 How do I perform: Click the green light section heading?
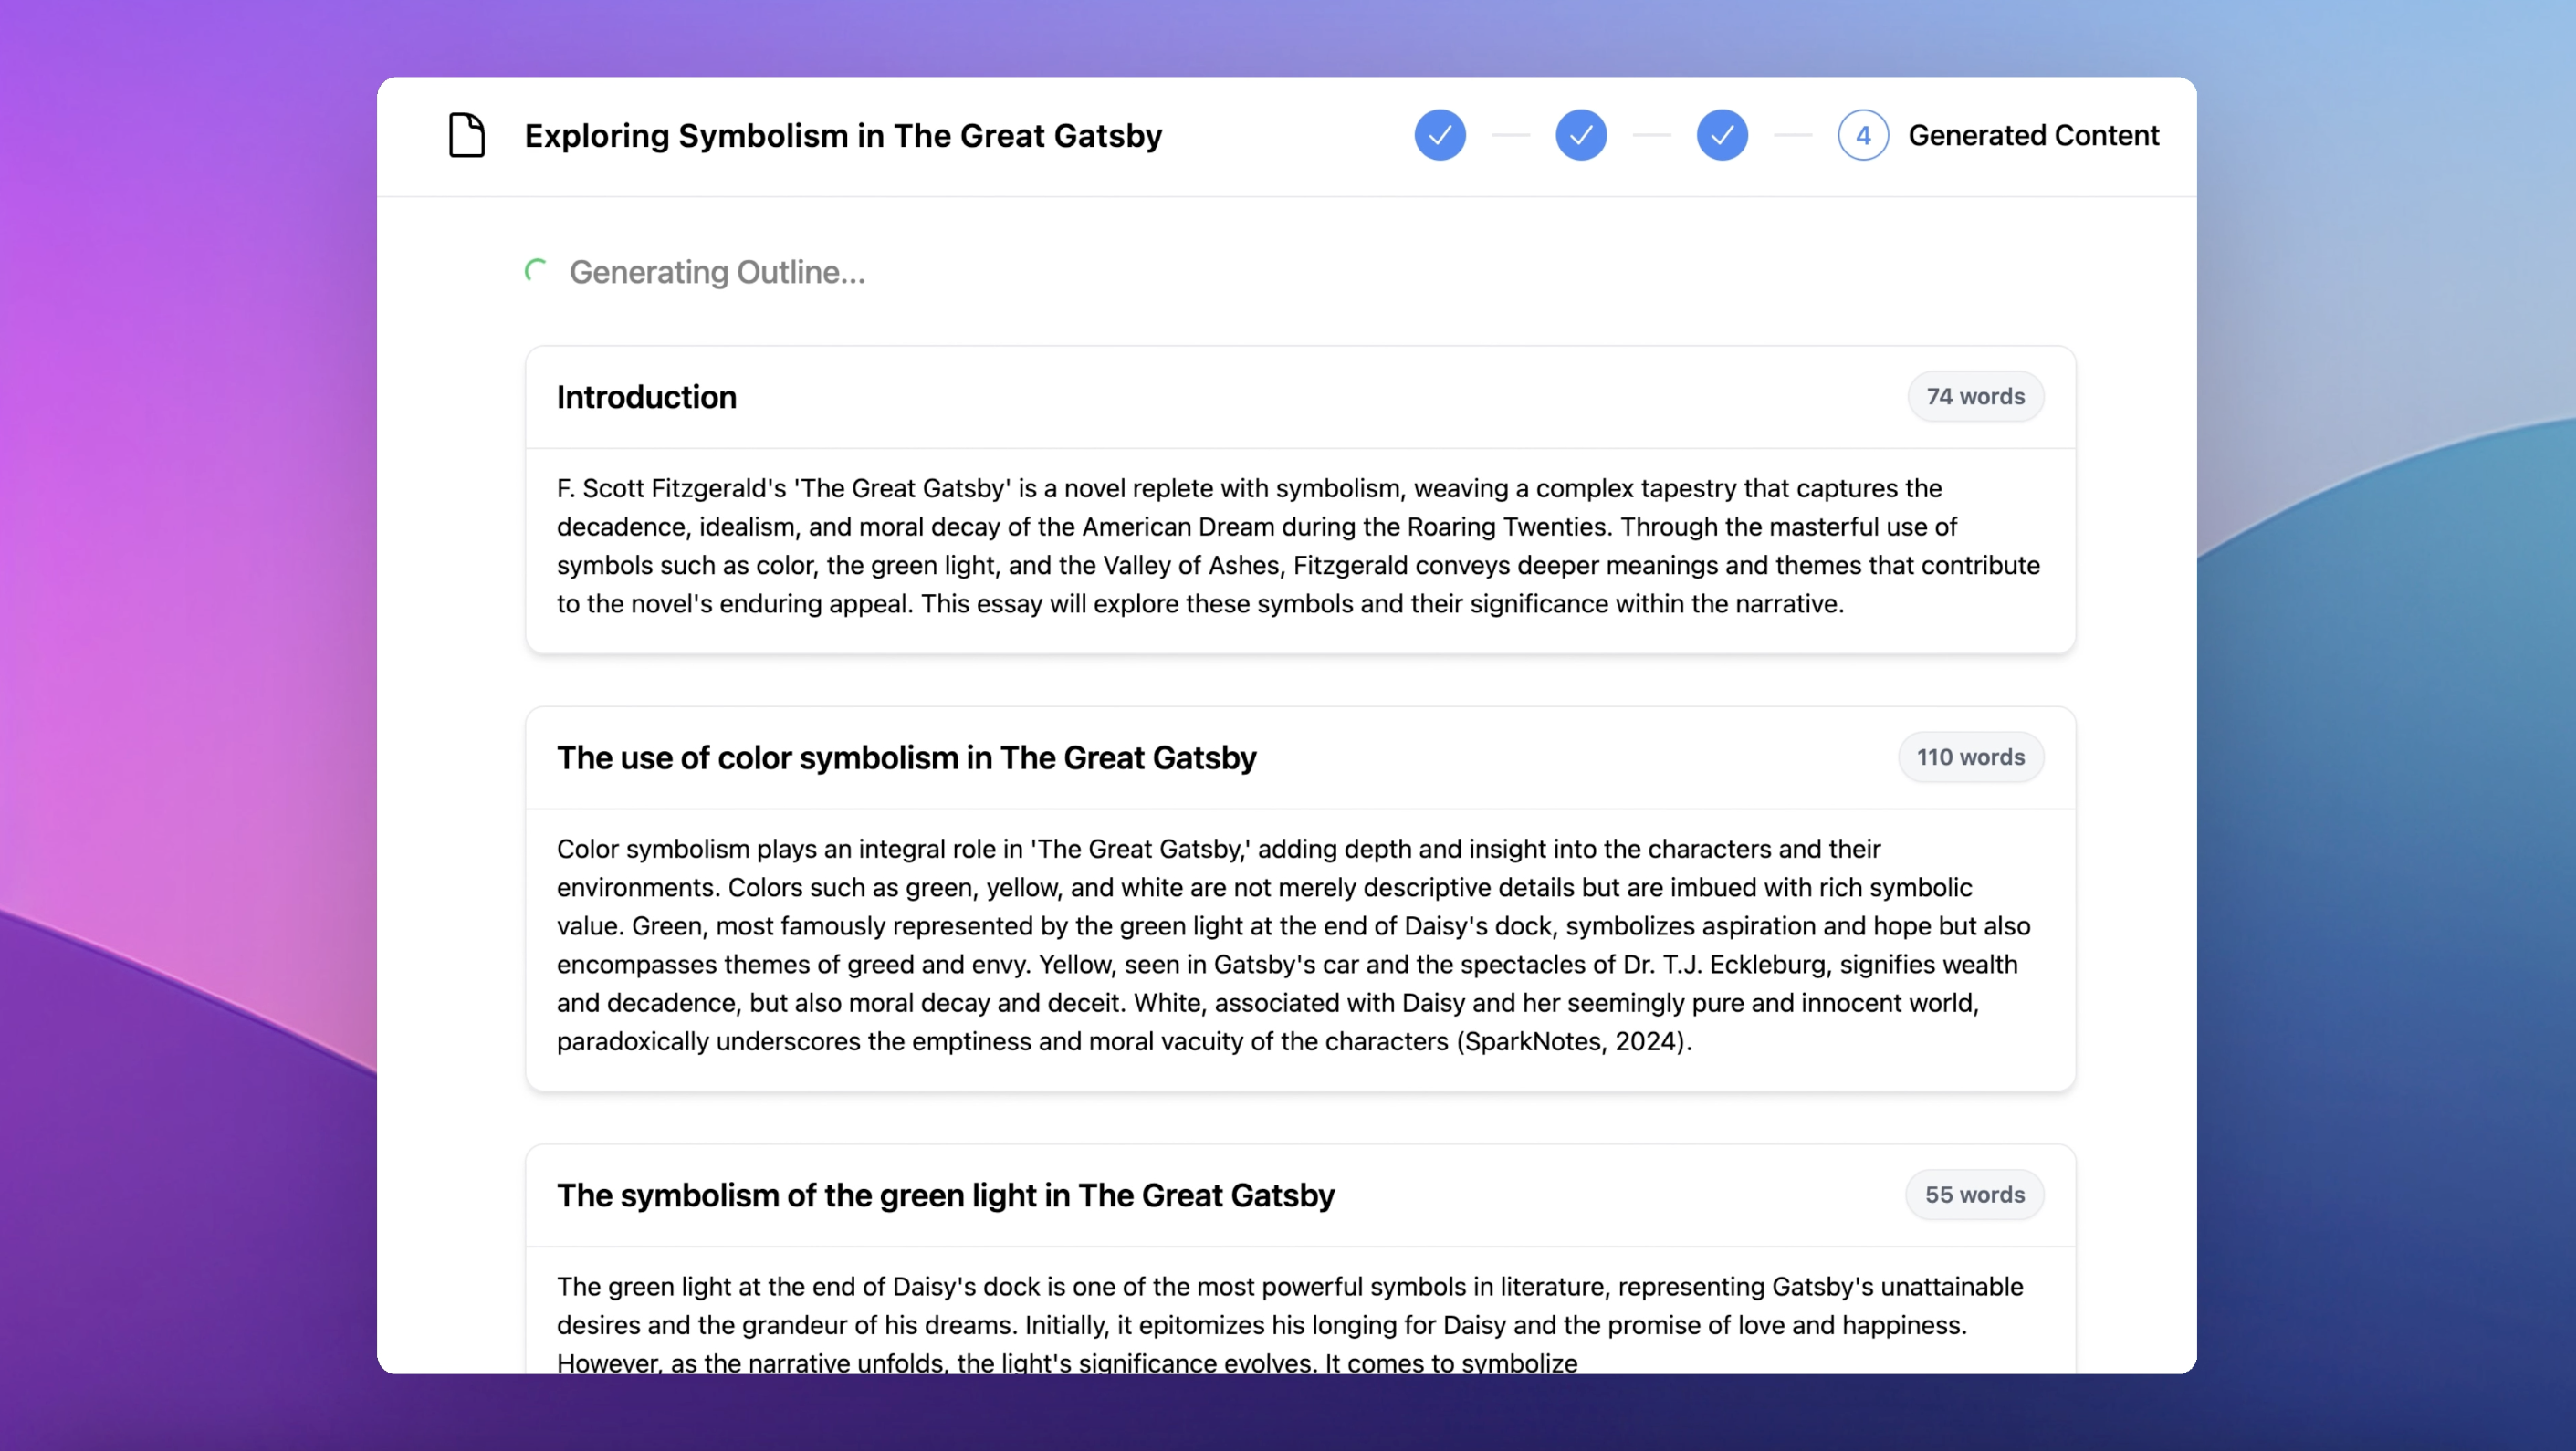pos(945,1195)
